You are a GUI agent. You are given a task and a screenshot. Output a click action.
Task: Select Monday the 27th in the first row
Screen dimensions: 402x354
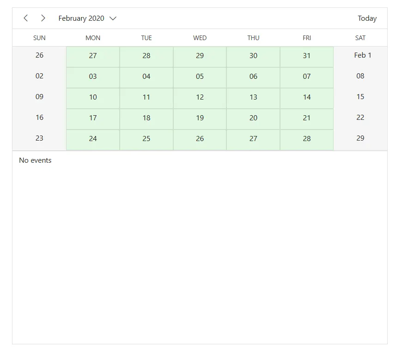[x=93, y=57]
